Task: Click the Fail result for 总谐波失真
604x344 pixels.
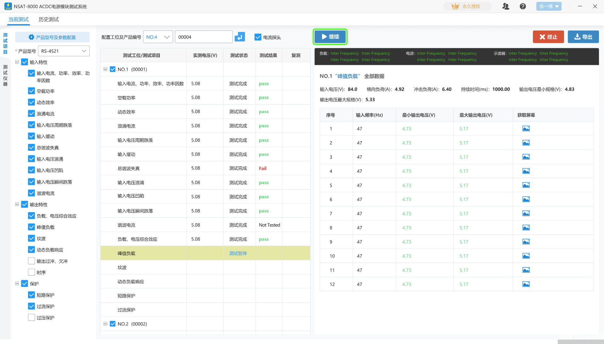Action: click(263, 168)
